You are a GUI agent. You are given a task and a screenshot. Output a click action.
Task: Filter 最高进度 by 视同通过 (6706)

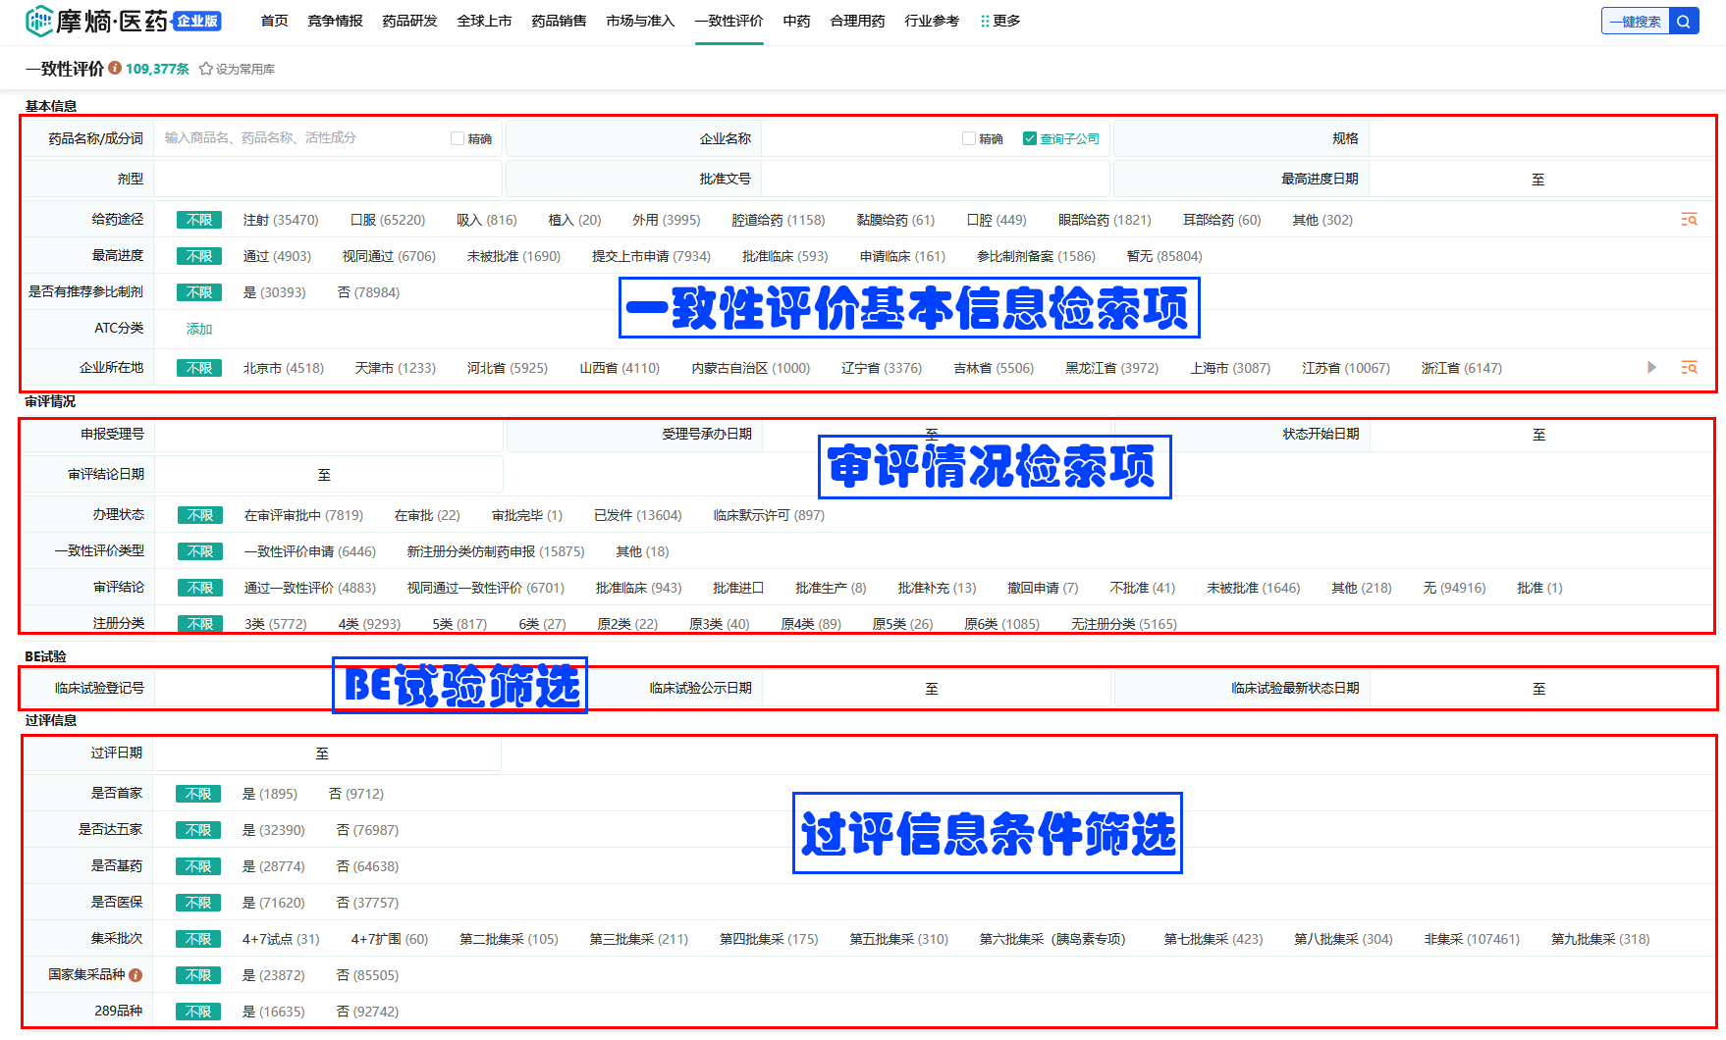(x=389, y=256)
